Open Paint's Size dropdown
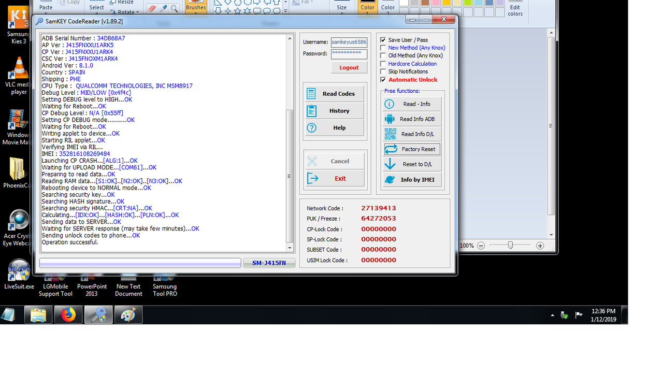Image resolution: width=663 pixels, height=373 pixels. [x=342, y=8]
